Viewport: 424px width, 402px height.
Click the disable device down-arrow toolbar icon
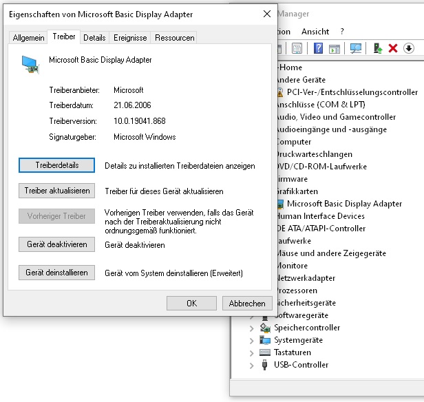click(409, 48)
